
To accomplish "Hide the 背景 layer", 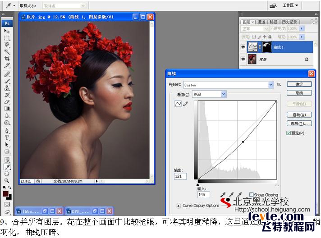I will point(243,59).
